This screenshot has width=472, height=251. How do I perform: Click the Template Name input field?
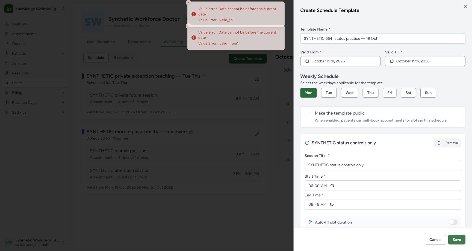pyautogui.click(x=383, y=38)
